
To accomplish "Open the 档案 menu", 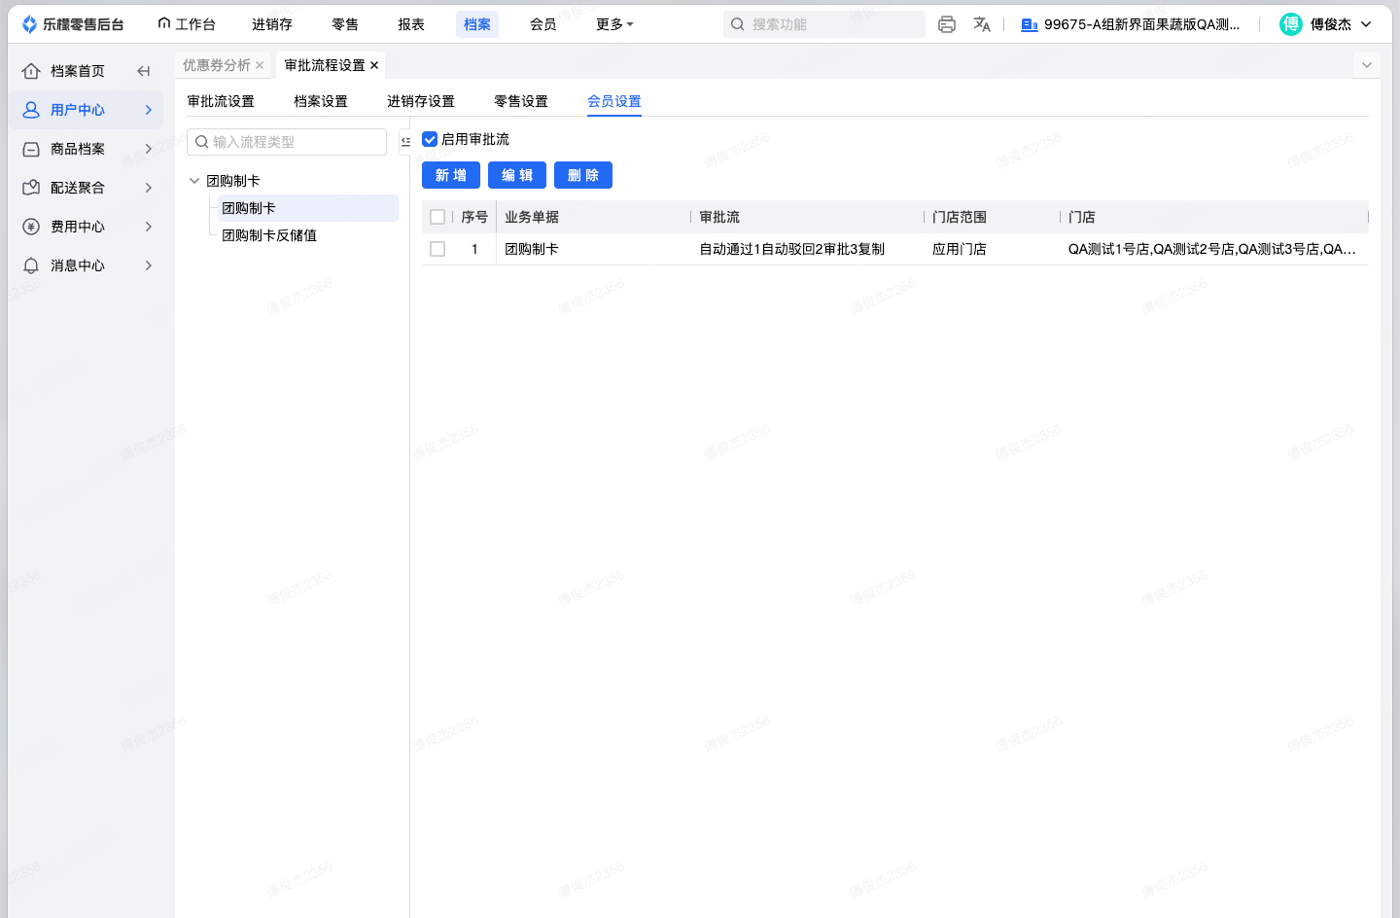I will (x=477, y=24).
